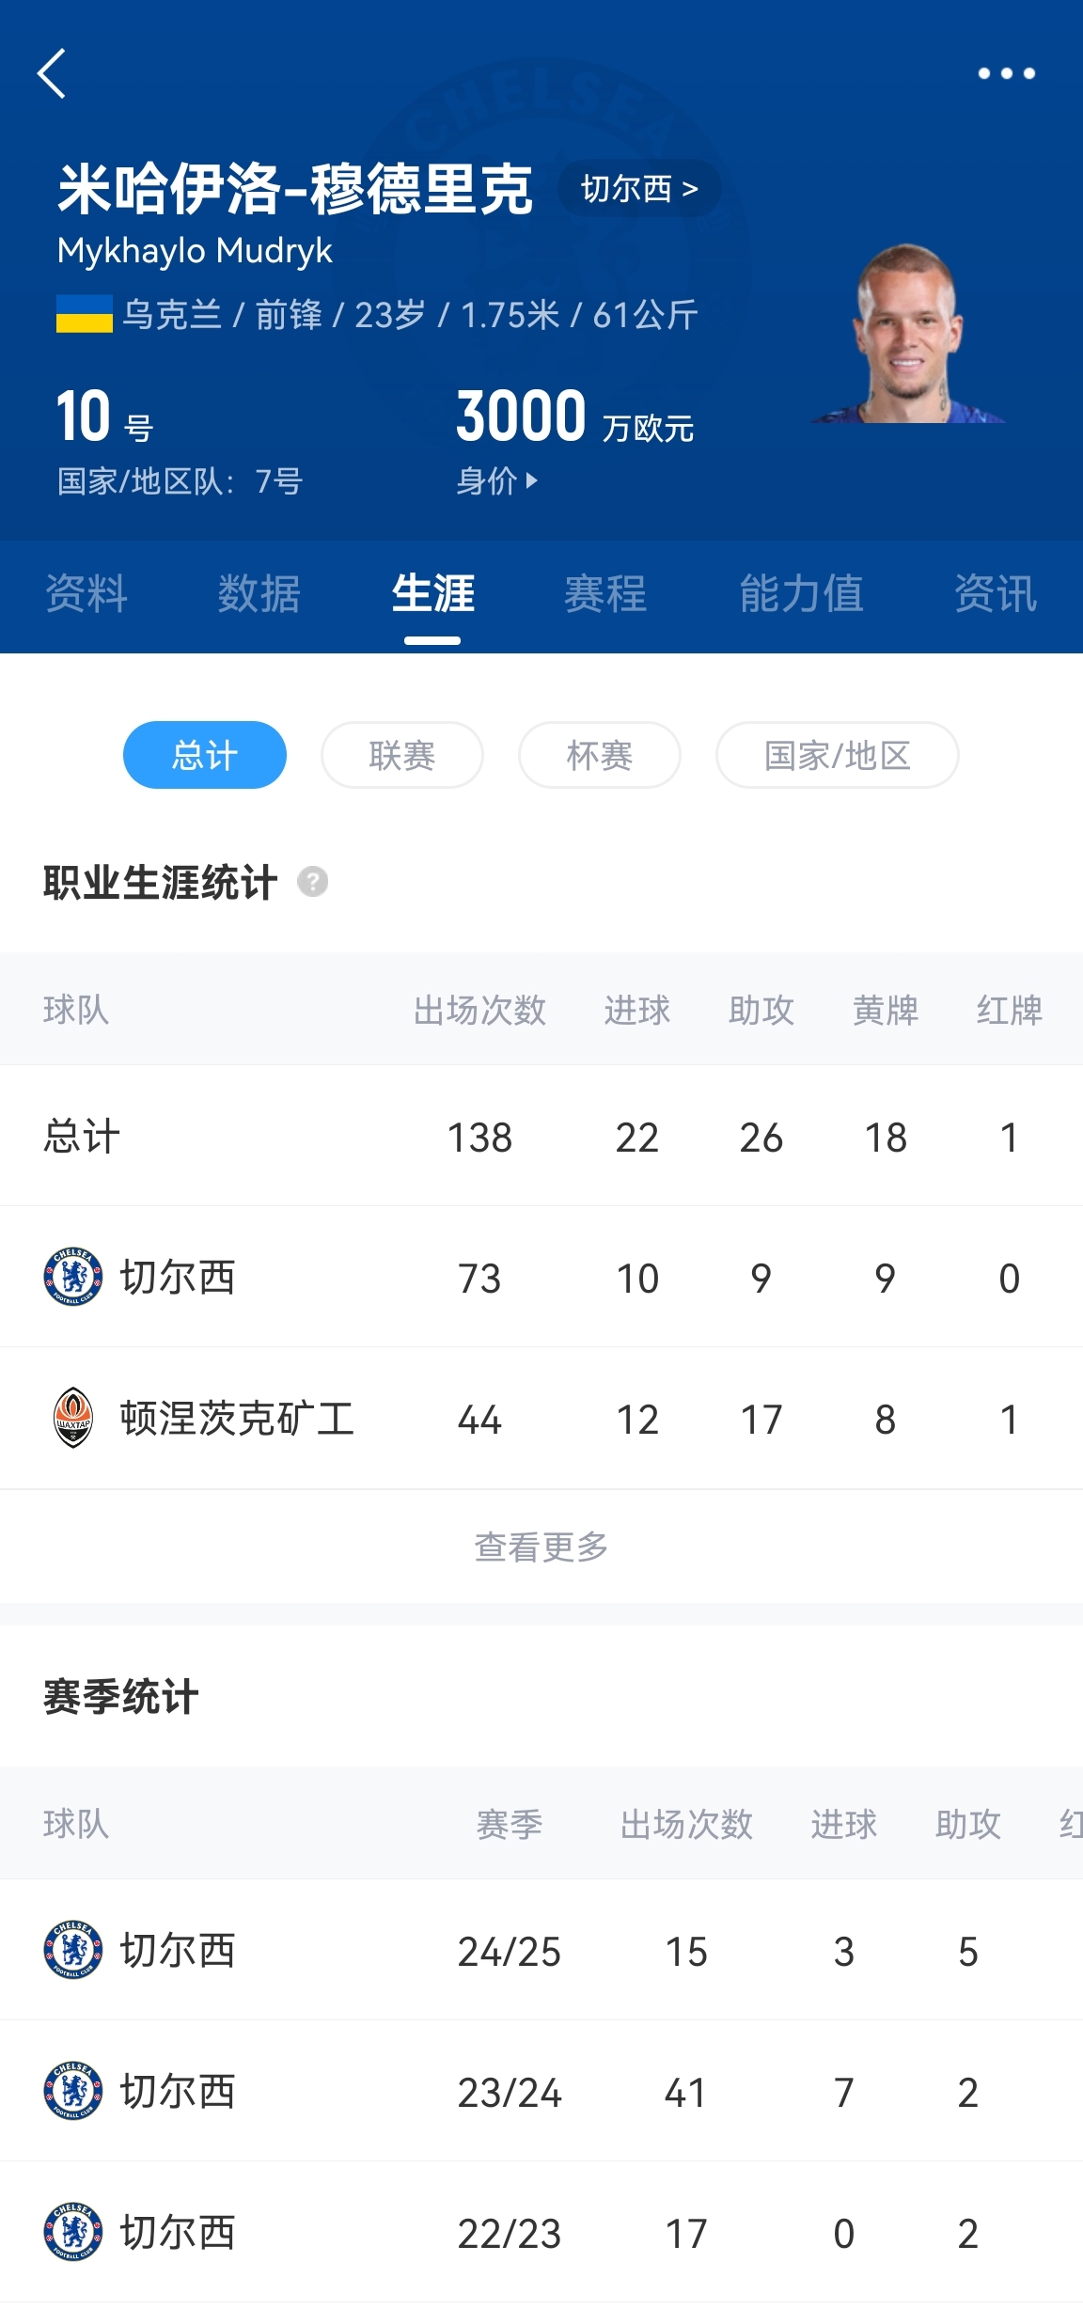
Task: Tap Chelsea crest in career totals row
Action: (x=73, y=1277)
